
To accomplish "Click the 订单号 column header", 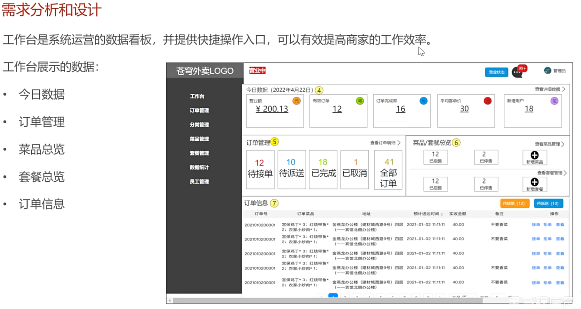I will tap(261, 214).
